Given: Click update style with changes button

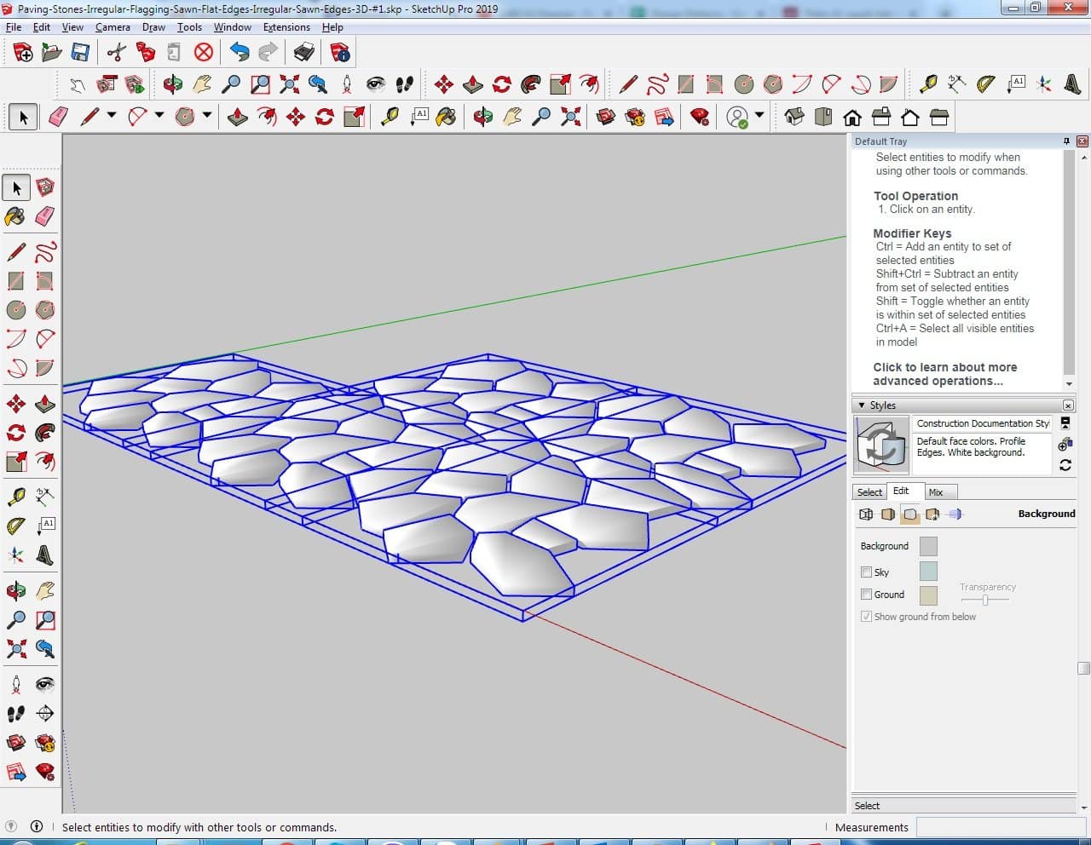Looking at the screenshot, I should [x=1065, y=465].
